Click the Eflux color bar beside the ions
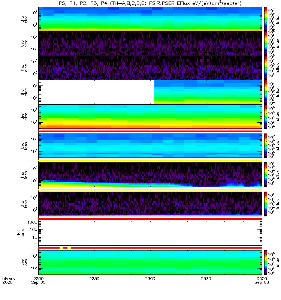This screenshot has width=281, height=300. coord(266,262)
